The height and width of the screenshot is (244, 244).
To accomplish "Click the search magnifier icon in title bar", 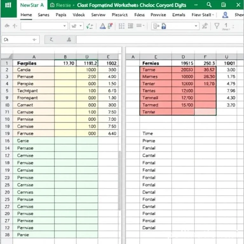I will pos(209,5).
